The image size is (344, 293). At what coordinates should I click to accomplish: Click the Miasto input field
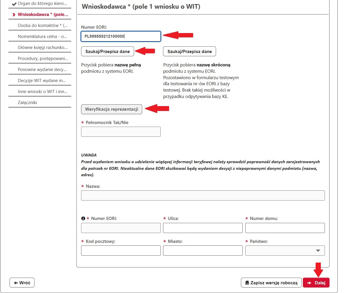[x=203, y=251]
